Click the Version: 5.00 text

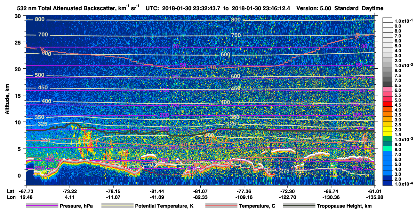pyautogui.click(x=314, y=8)
